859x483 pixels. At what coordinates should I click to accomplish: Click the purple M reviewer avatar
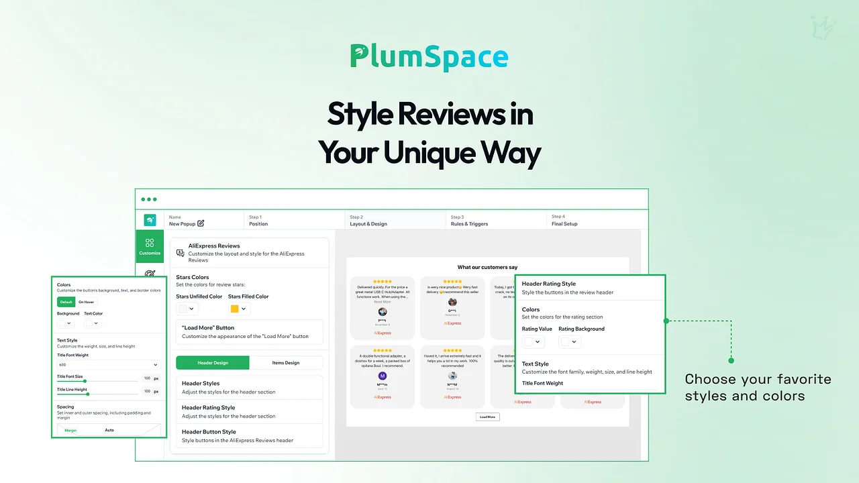[383, 376]
